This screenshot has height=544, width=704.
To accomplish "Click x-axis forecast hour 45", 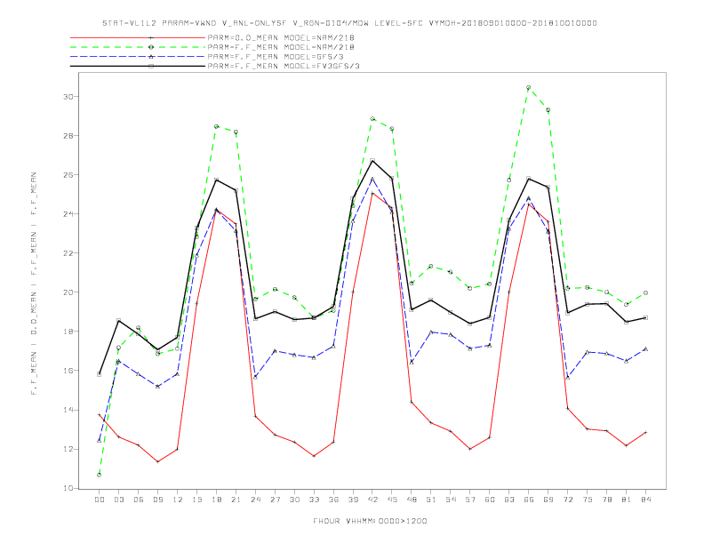I will pyautogui.click(x=392, y=500).
